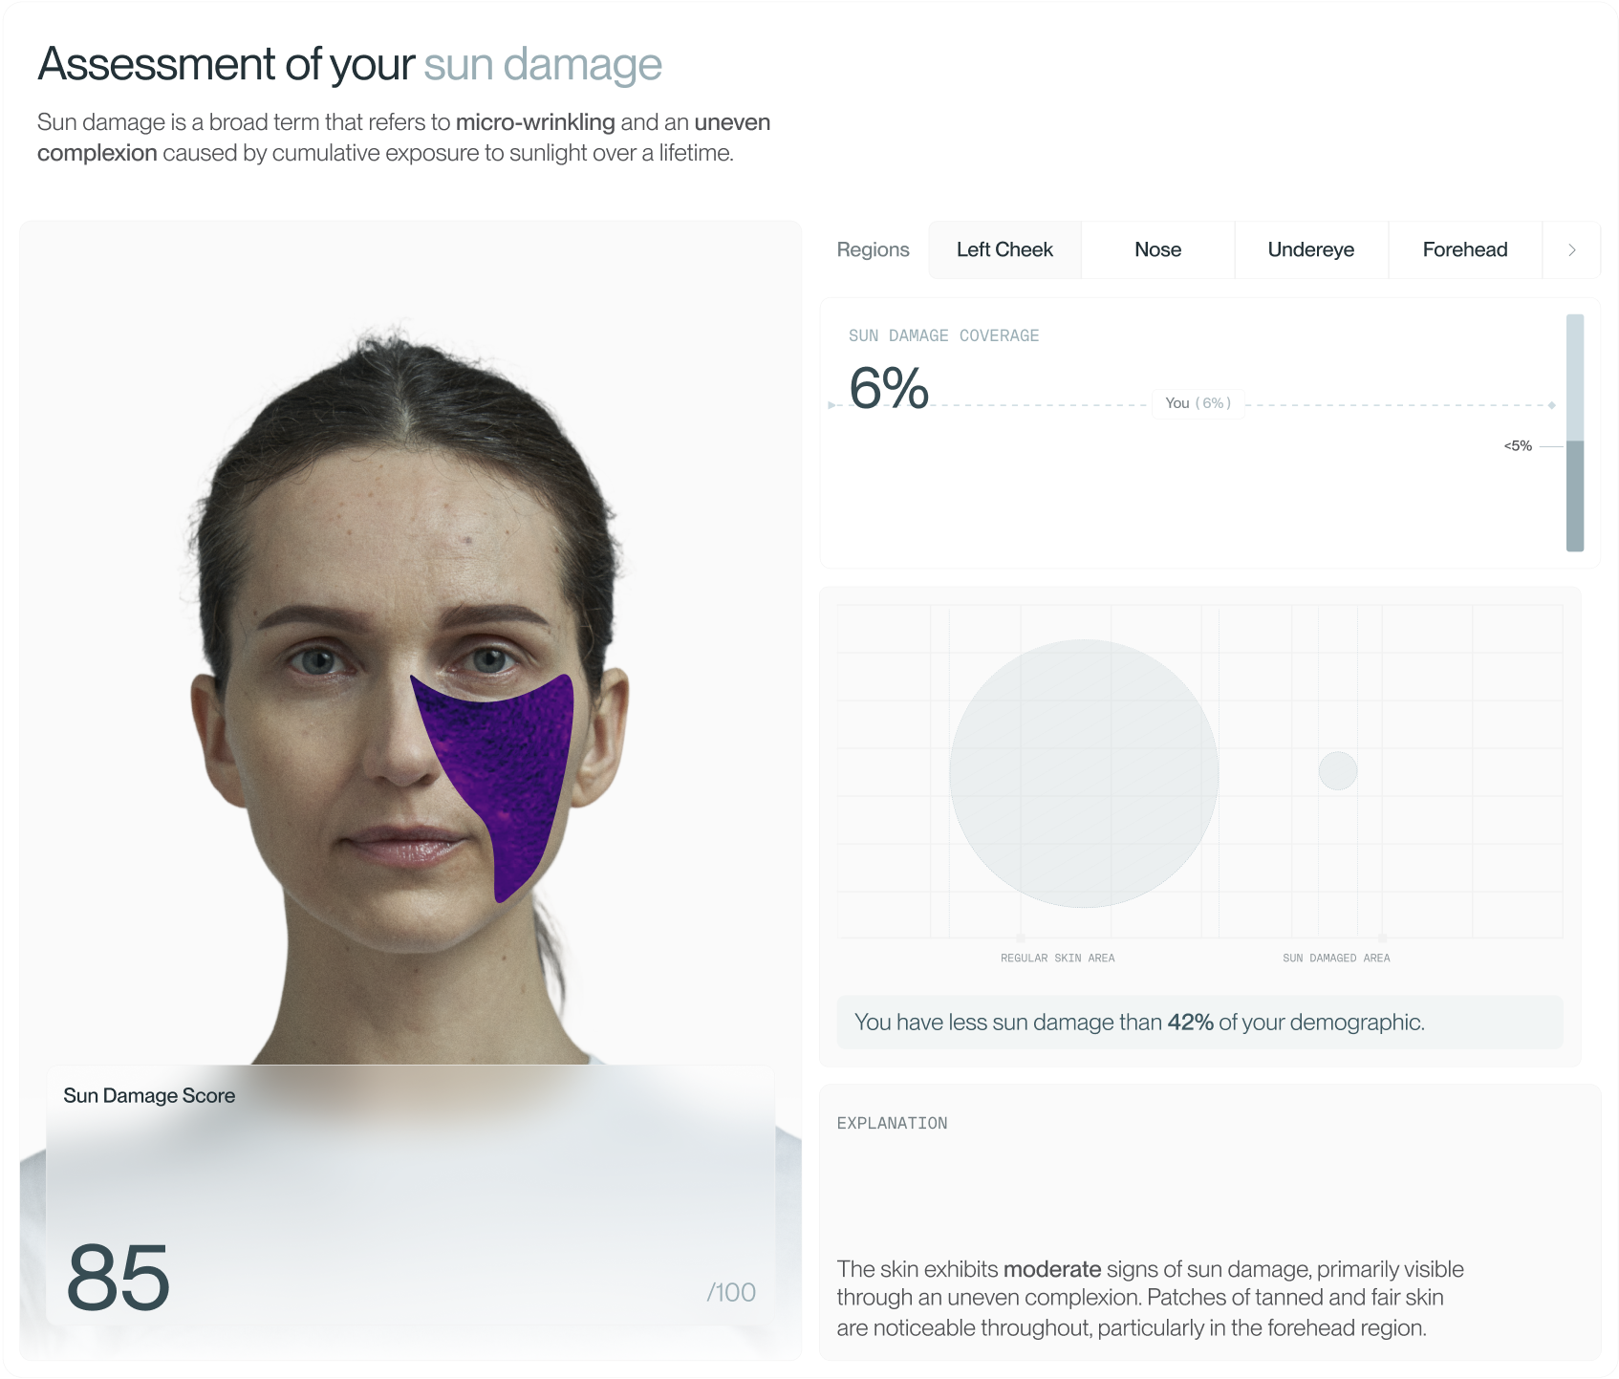Switch to the Nose region tab
This screenshot has height=1379, width=1619.
coord(1157,249)
